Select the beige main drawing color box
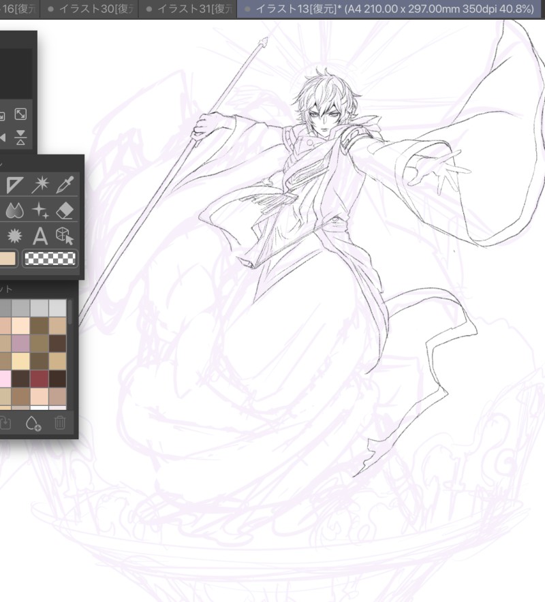Screen dimensions: 545x602 pos(7,258)
